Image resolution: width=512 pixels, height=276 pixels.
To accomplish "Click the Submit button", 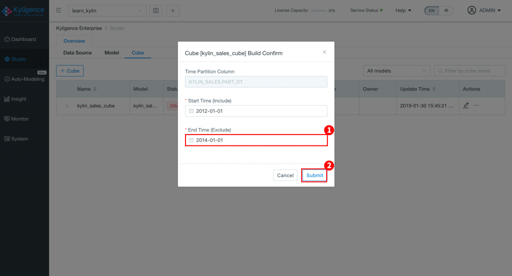I will (314, 175).
